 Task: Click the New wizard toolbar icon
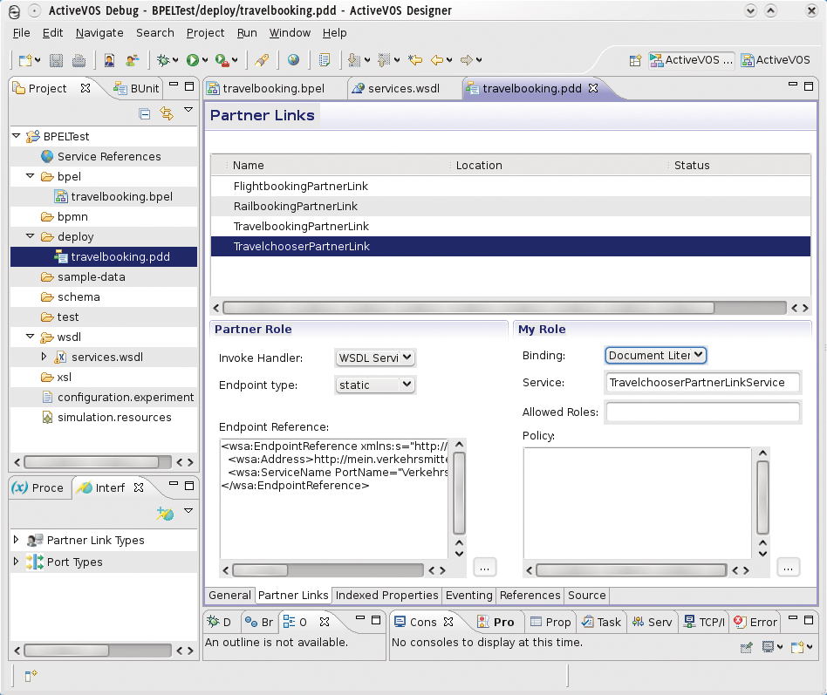[25, 60]
